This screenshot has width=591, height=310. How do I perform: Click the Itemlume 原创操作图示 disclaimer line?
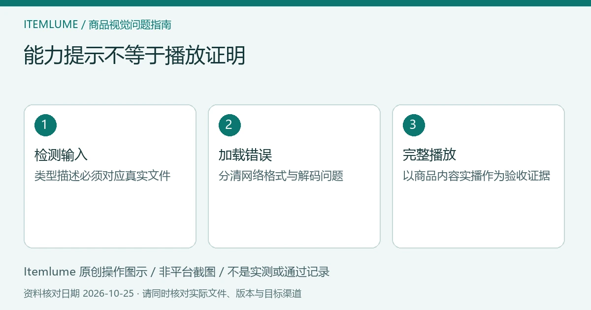click(176, 272)
